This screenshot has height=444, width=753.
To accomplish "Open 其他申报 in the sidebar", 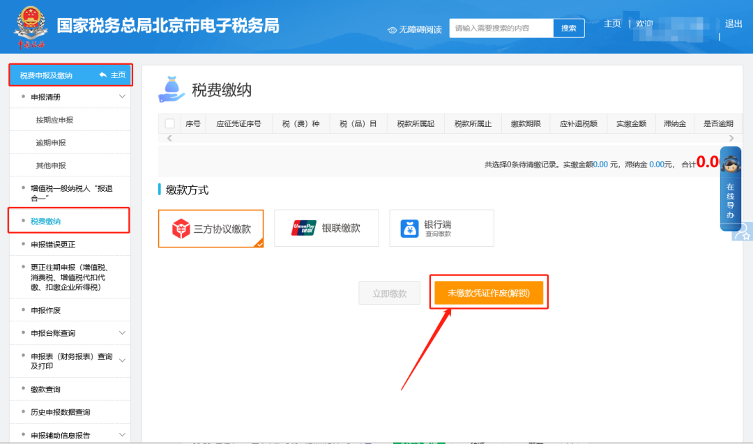I will pos(51,166).
